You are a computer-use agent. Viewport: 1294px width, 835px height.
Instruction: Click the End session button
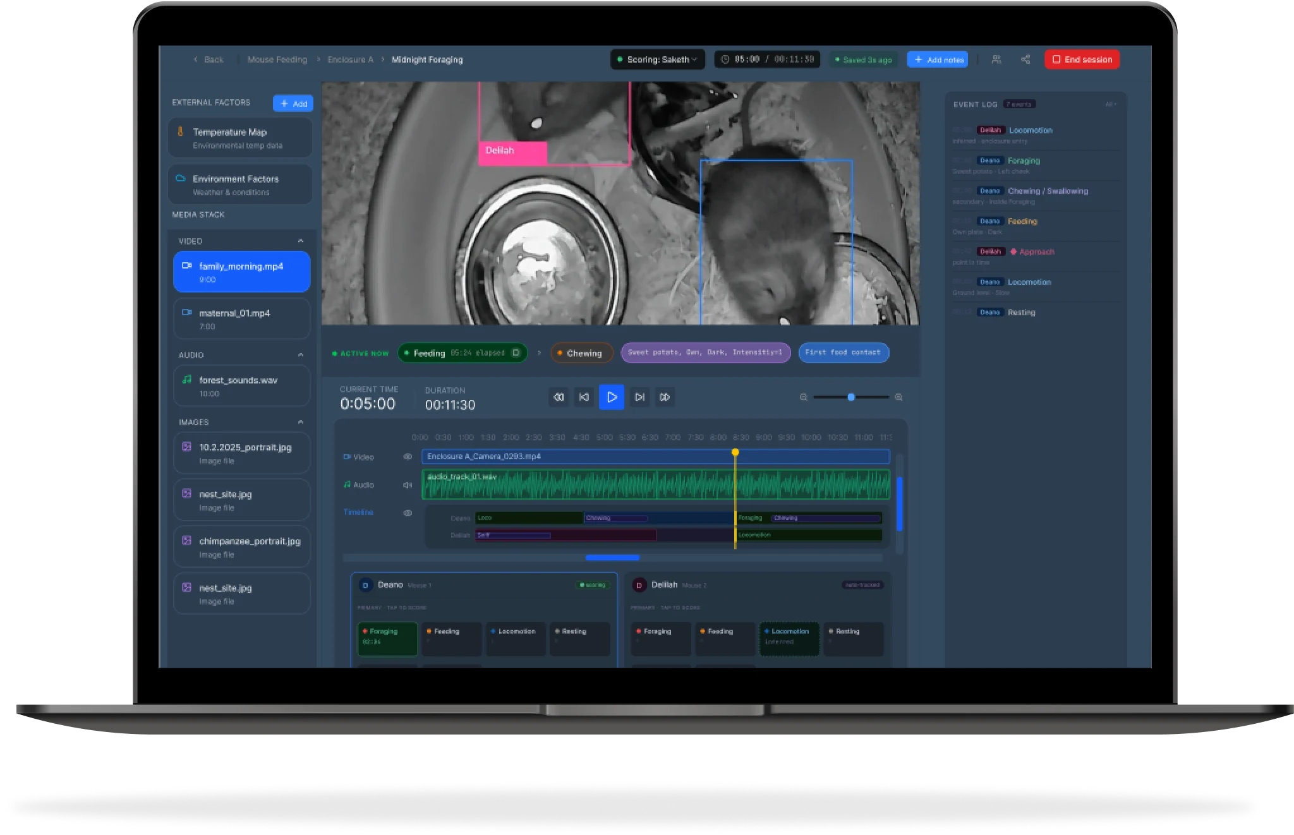point(1082,59)
